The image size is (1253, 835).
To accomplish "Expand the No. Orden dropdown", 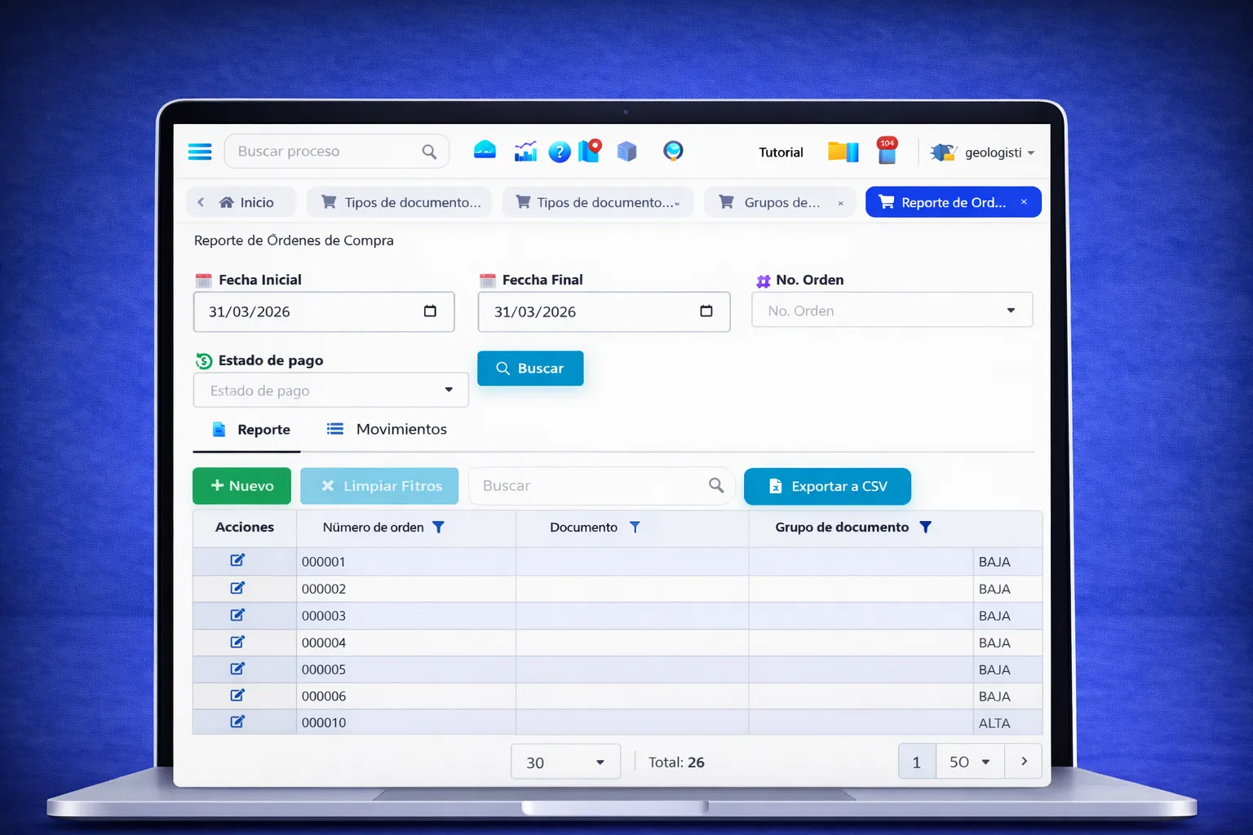I will click(x=1010, y=311).
